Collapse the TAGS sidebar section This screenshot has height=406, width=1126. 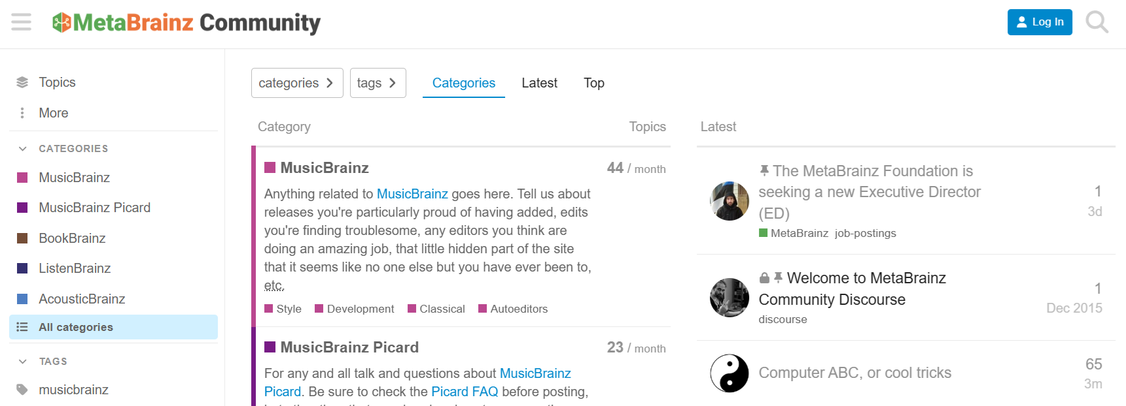click(23, 362)
